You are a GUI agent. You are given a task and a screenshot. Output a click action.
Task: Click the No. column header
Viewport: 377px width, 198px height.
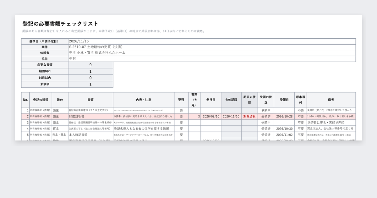pos(25,100)
